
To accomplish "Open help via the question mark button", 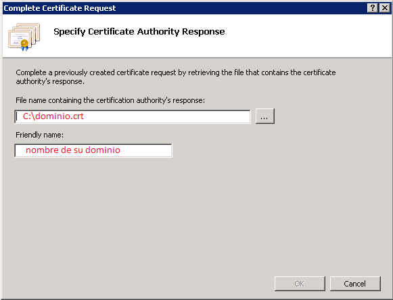I will click(x=373, y=8).
